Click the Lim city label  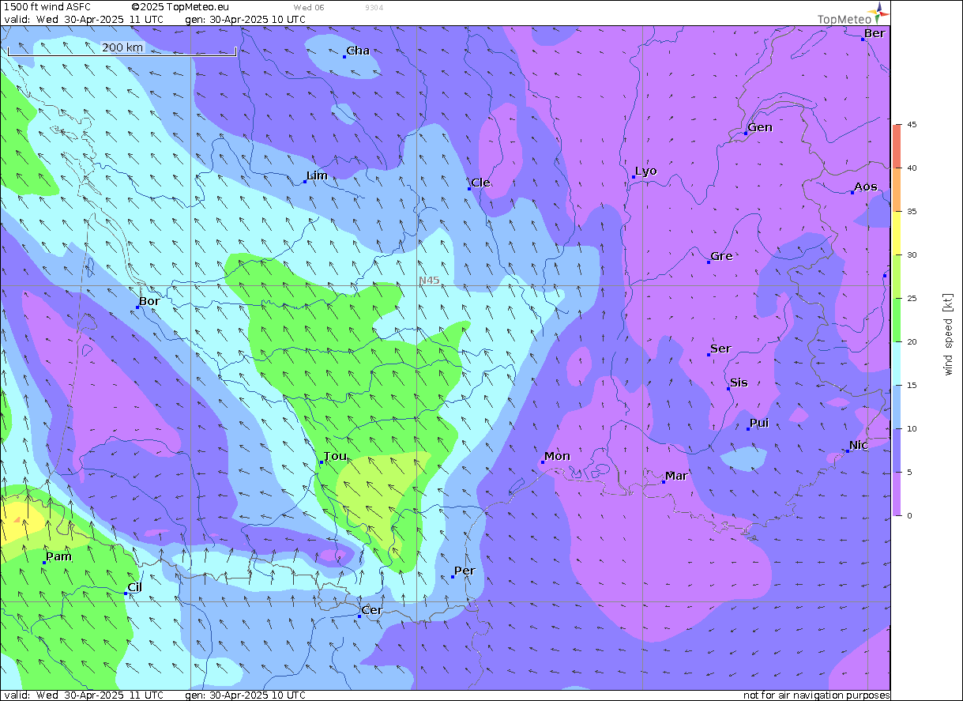(317, 175)
